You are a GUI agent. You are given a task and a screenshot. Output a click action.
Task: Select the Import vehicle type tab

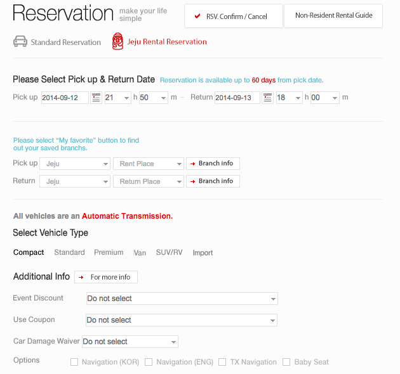(x=203, y=253)
